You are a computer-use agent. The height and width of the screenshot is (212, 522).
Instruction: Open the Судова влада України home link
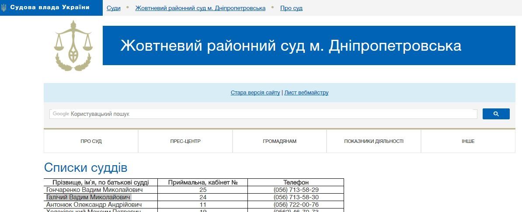coord(49,7)
